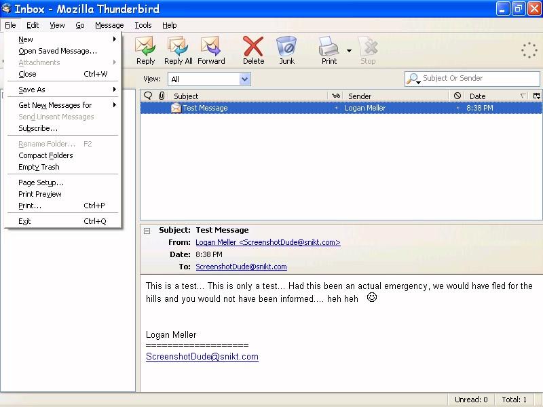
Task: Click sender Logan Meller in message list
Action: pyautogui.click(x=365, y=108)
